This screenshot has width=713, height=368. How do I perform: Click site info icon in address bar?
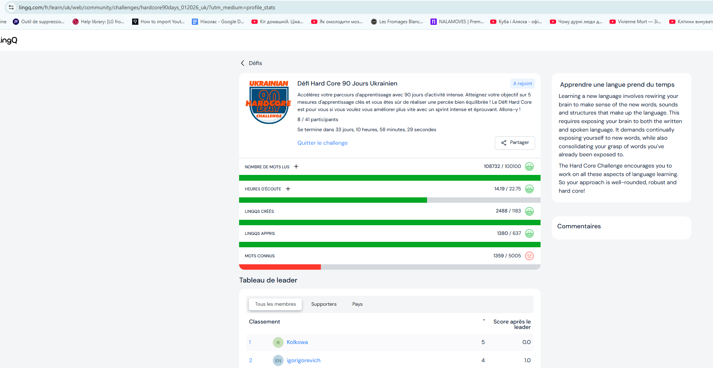click(x=11, y=7)
